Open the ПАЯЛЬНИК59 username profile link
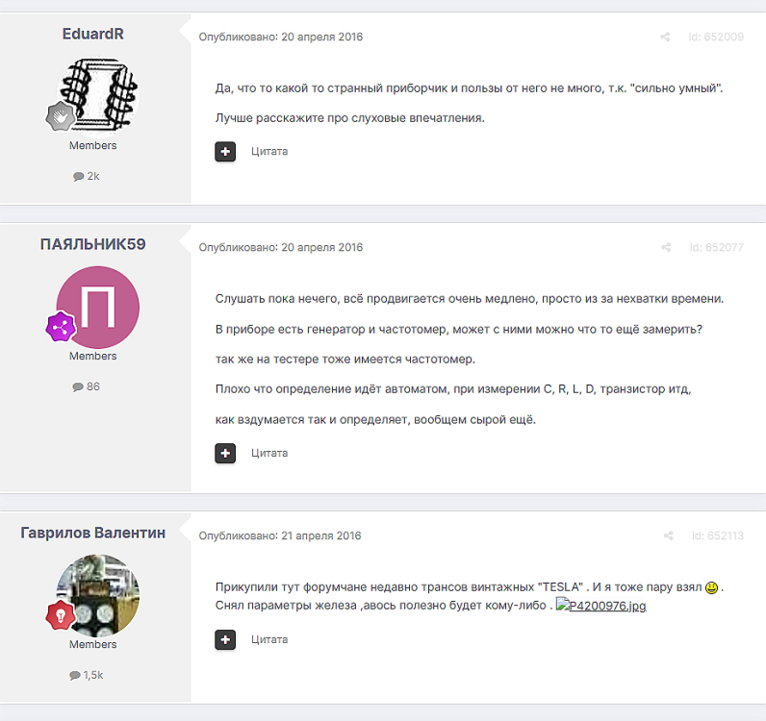The width and height of the screenshot is (766, 721). [x=92, y=244]
